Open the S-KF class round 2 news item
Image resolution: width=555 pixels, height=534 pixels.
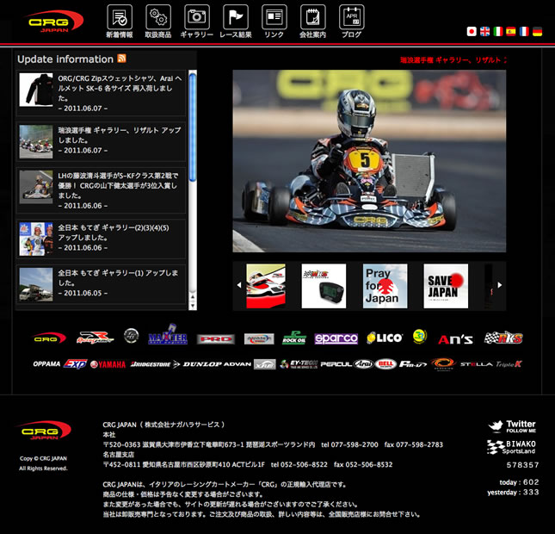coord(102,190)
